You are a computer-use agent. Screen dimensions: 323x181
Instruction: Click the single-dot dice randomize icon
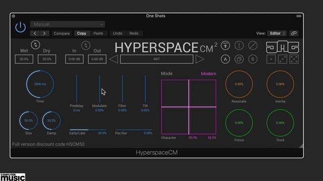coord(271,59)
